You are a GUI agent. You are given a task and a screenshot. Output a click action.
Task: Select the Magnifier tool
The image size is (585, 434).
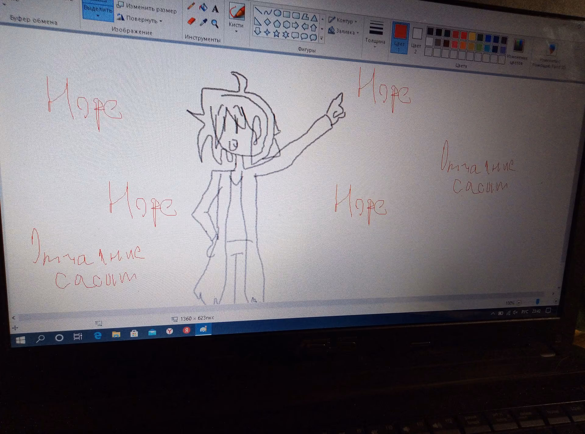coord(215,24)
